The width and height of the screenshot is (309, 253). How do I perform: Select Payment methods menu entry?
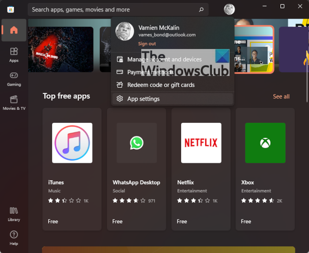click(x=173, y=72)
